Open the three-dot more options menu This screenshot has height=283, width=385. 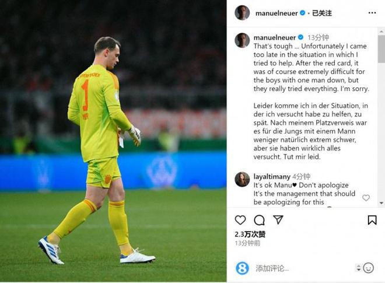372,13
